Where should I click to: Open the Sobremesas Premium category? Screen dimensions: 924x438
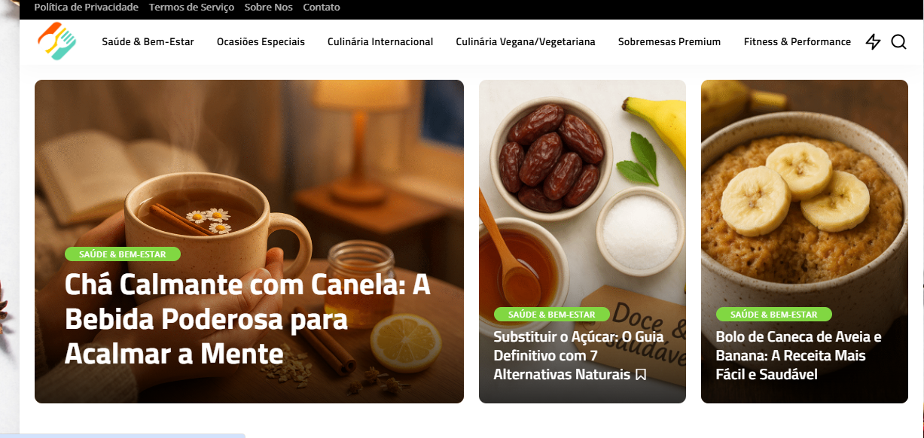click(x=669, y=42)
